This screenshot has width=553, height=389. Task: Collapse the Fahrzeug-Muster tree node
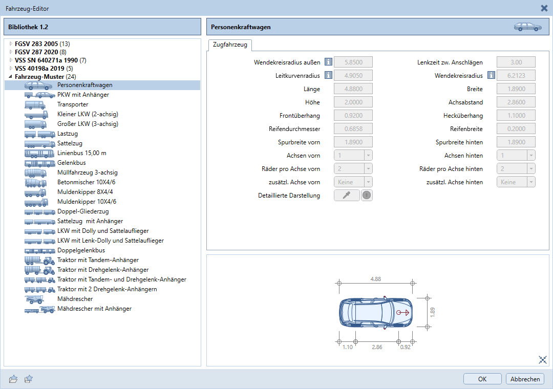[11, 77]
